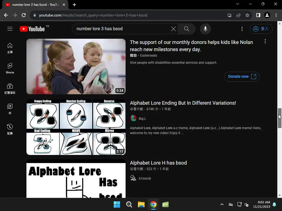Open title Alphabet Lore Ending But In Different Variations

[183, 103]
